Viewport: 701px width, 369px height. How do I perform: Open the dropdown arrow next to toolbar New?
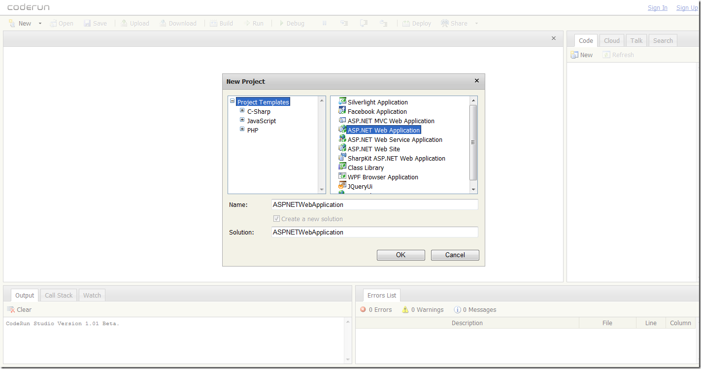click(40, 23)
